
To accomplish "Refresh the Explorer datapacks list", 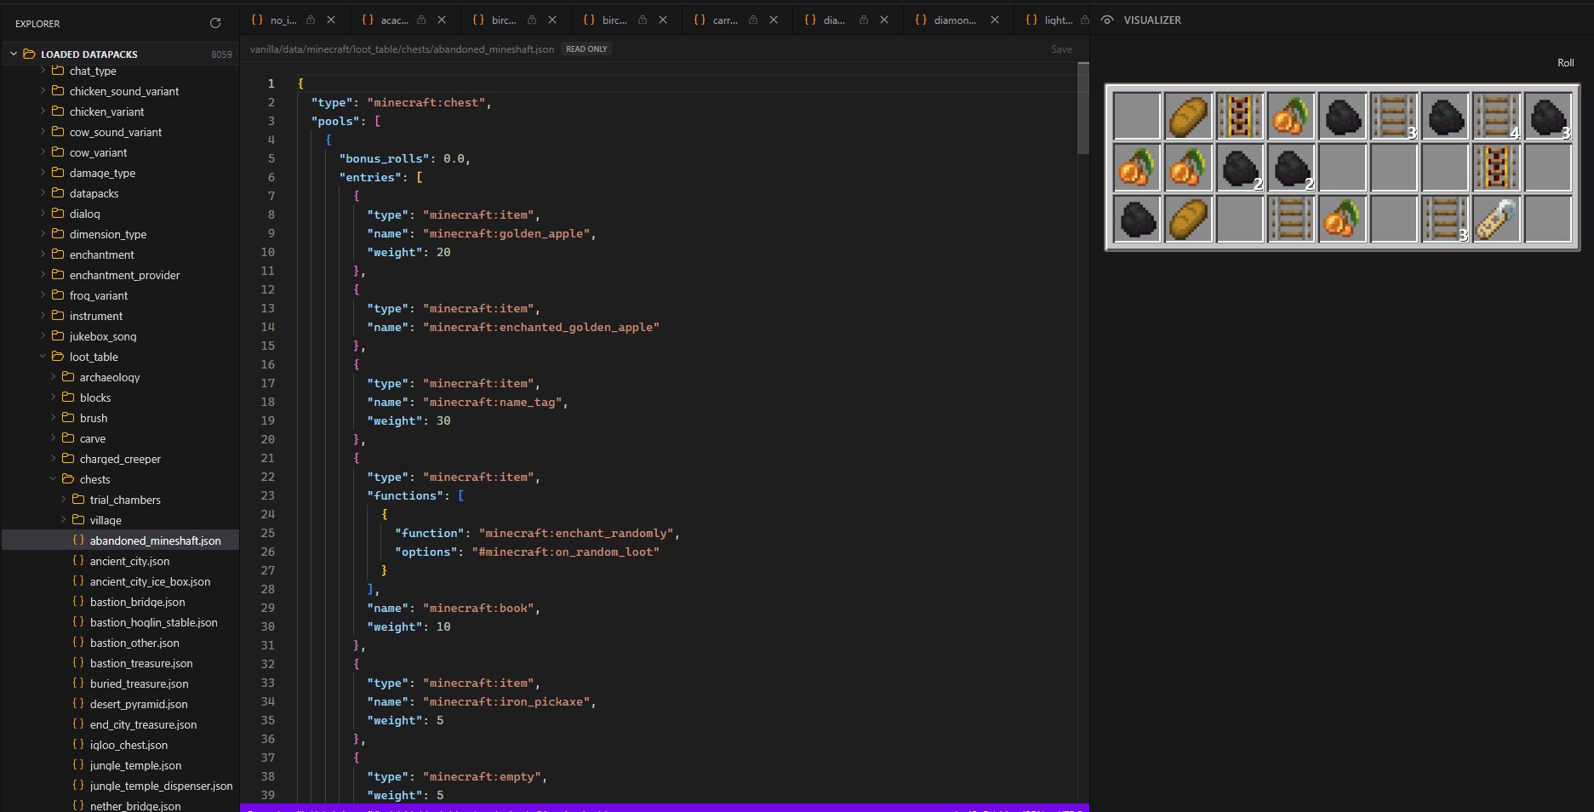I will point(215,23).
